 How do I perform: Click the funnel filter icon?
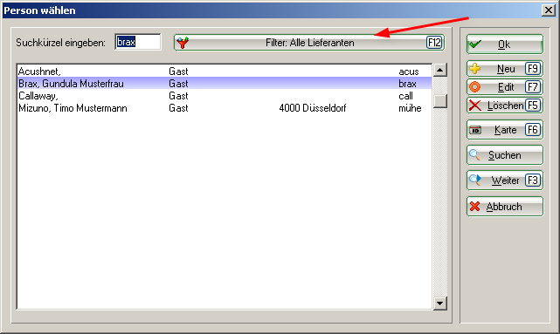coord(183,43)
